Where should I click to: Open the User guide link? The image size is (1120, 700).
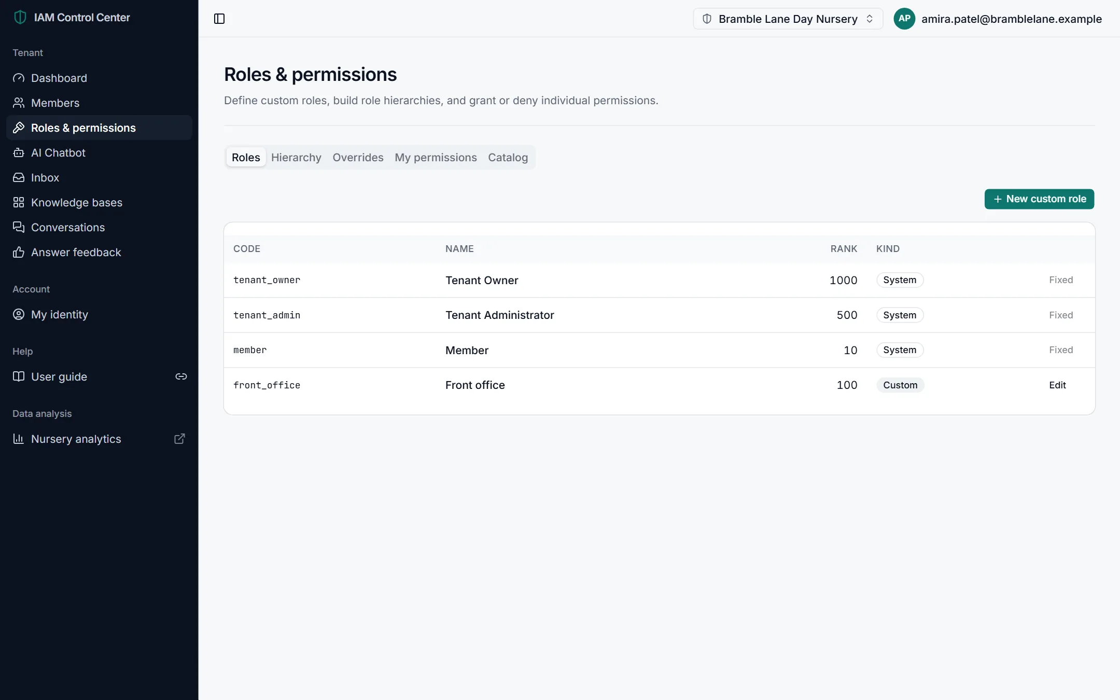point(99,376)
